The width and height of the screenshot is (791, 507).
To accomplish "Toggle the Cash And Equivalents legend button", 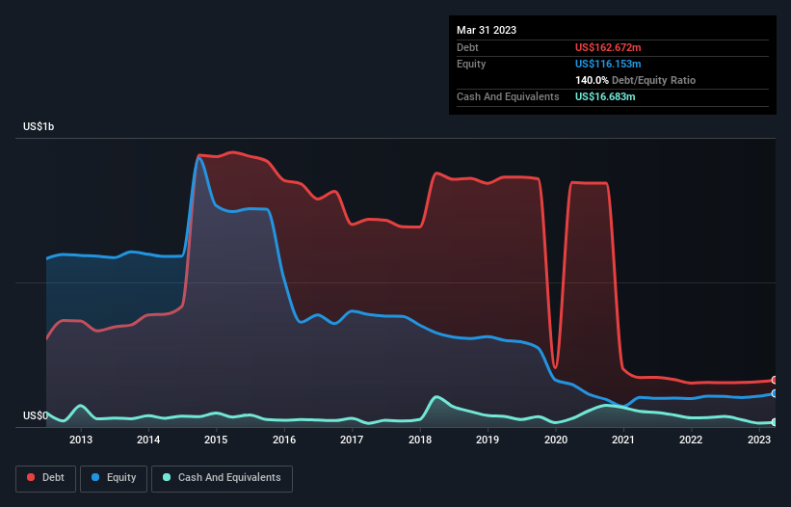I will coord(222,478).
